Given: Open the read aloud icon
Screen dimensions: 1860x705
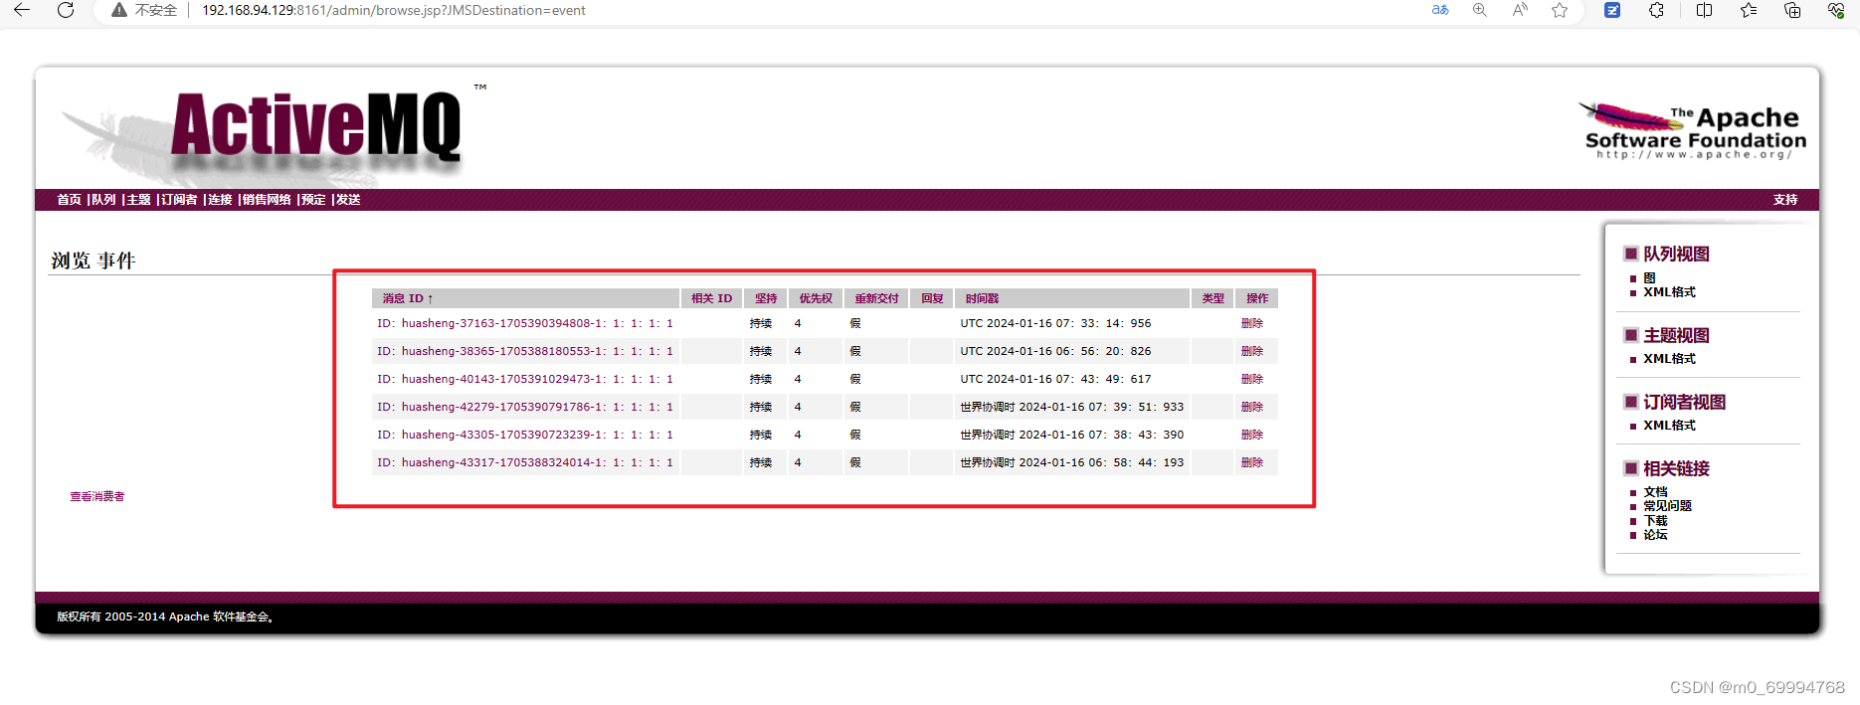Looking at the screenshot, I should pos(1520,10).
